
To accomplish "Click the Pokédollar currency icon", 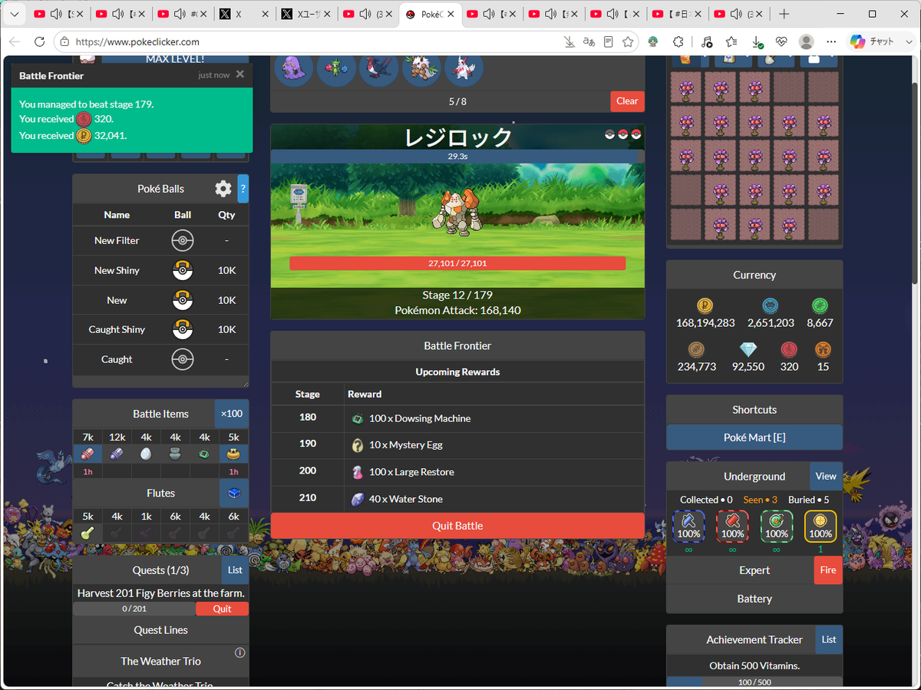I will (x=705, y=306).
